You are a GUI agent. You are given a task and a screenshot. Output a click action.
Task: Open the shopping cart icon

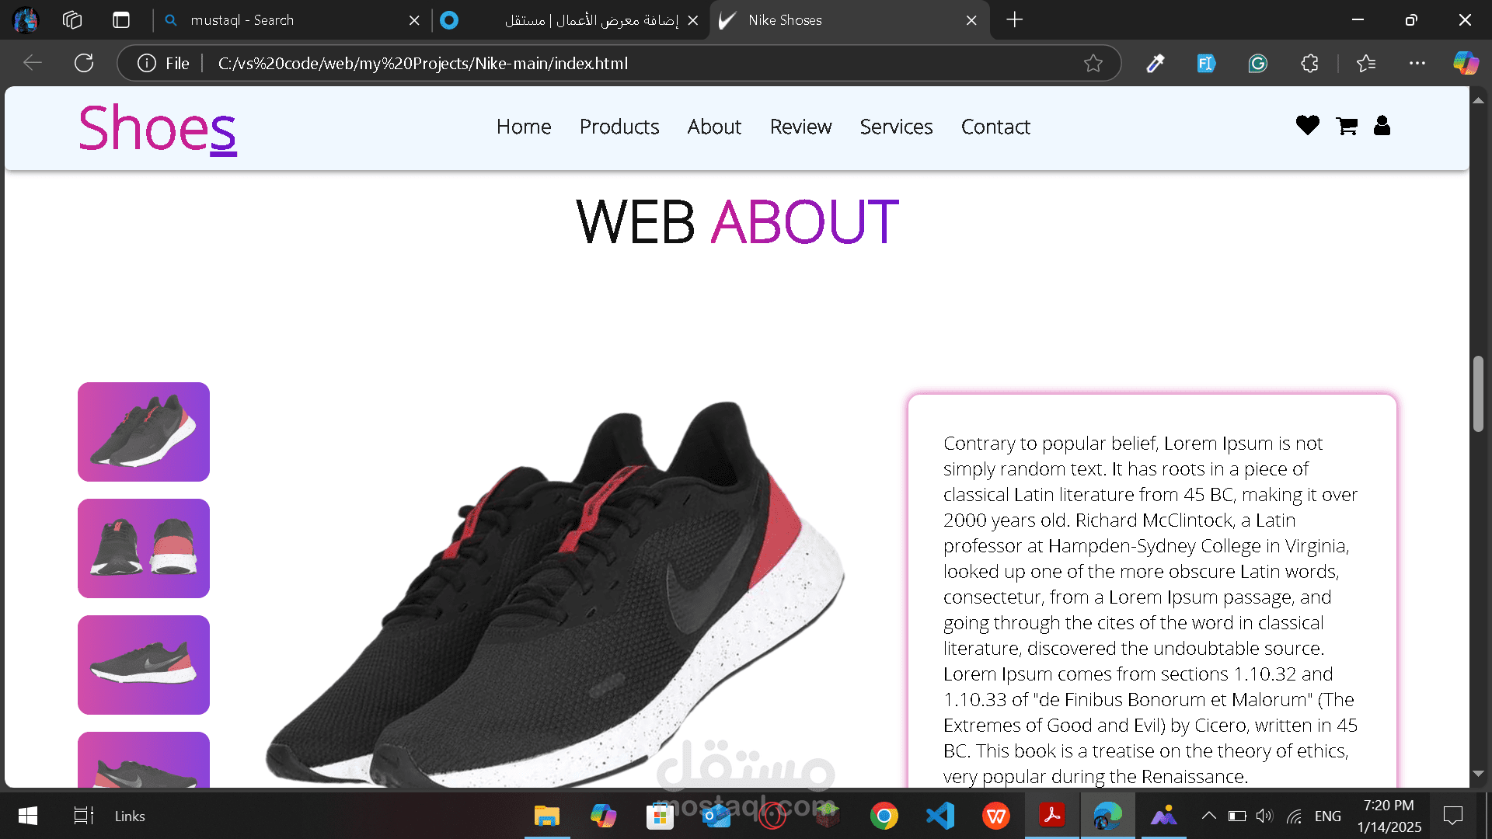pyautogui.click(x=1347, y=126)
